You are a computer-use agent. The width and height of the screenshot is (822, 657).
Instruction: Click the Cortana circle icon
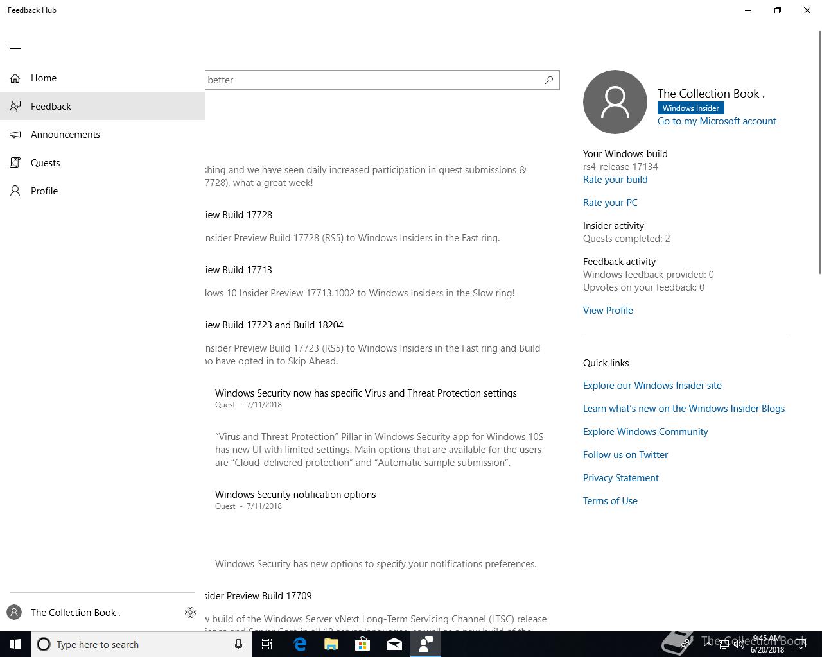(x=44, y=644)
